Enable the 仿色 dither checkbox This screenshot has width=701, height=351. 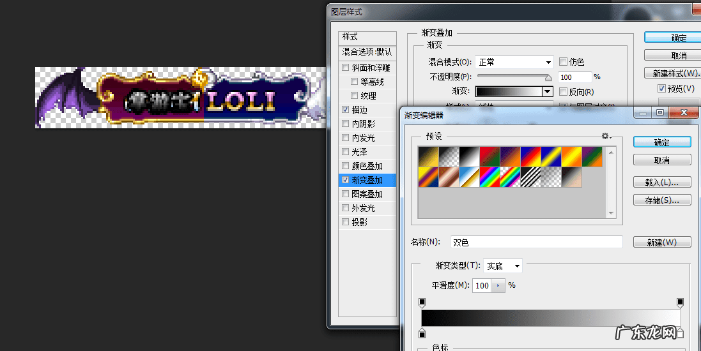(x=564, y=62)
